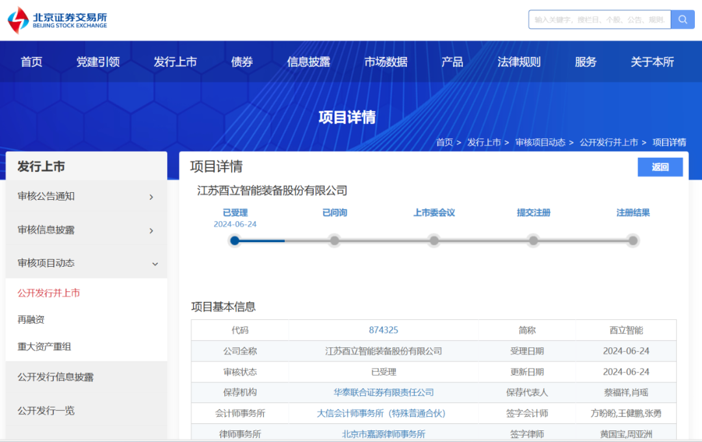Image resolution: width=702 pixels, height=442 pixels.
Task: Open the 首页 navigation menu
Action: coord(31,62)
